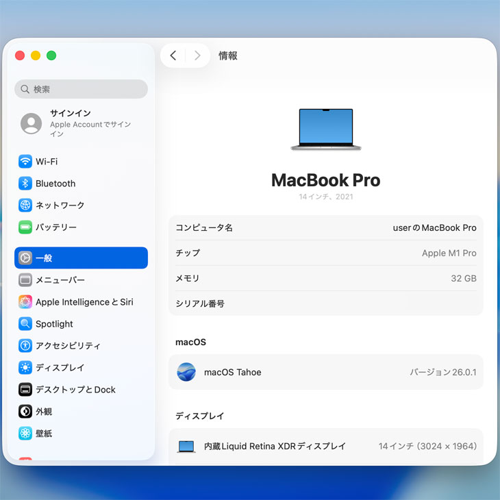Open Apple Intelligence と Siri icon
The height and width of the screenshot is (500, 500).
[25, 302]
